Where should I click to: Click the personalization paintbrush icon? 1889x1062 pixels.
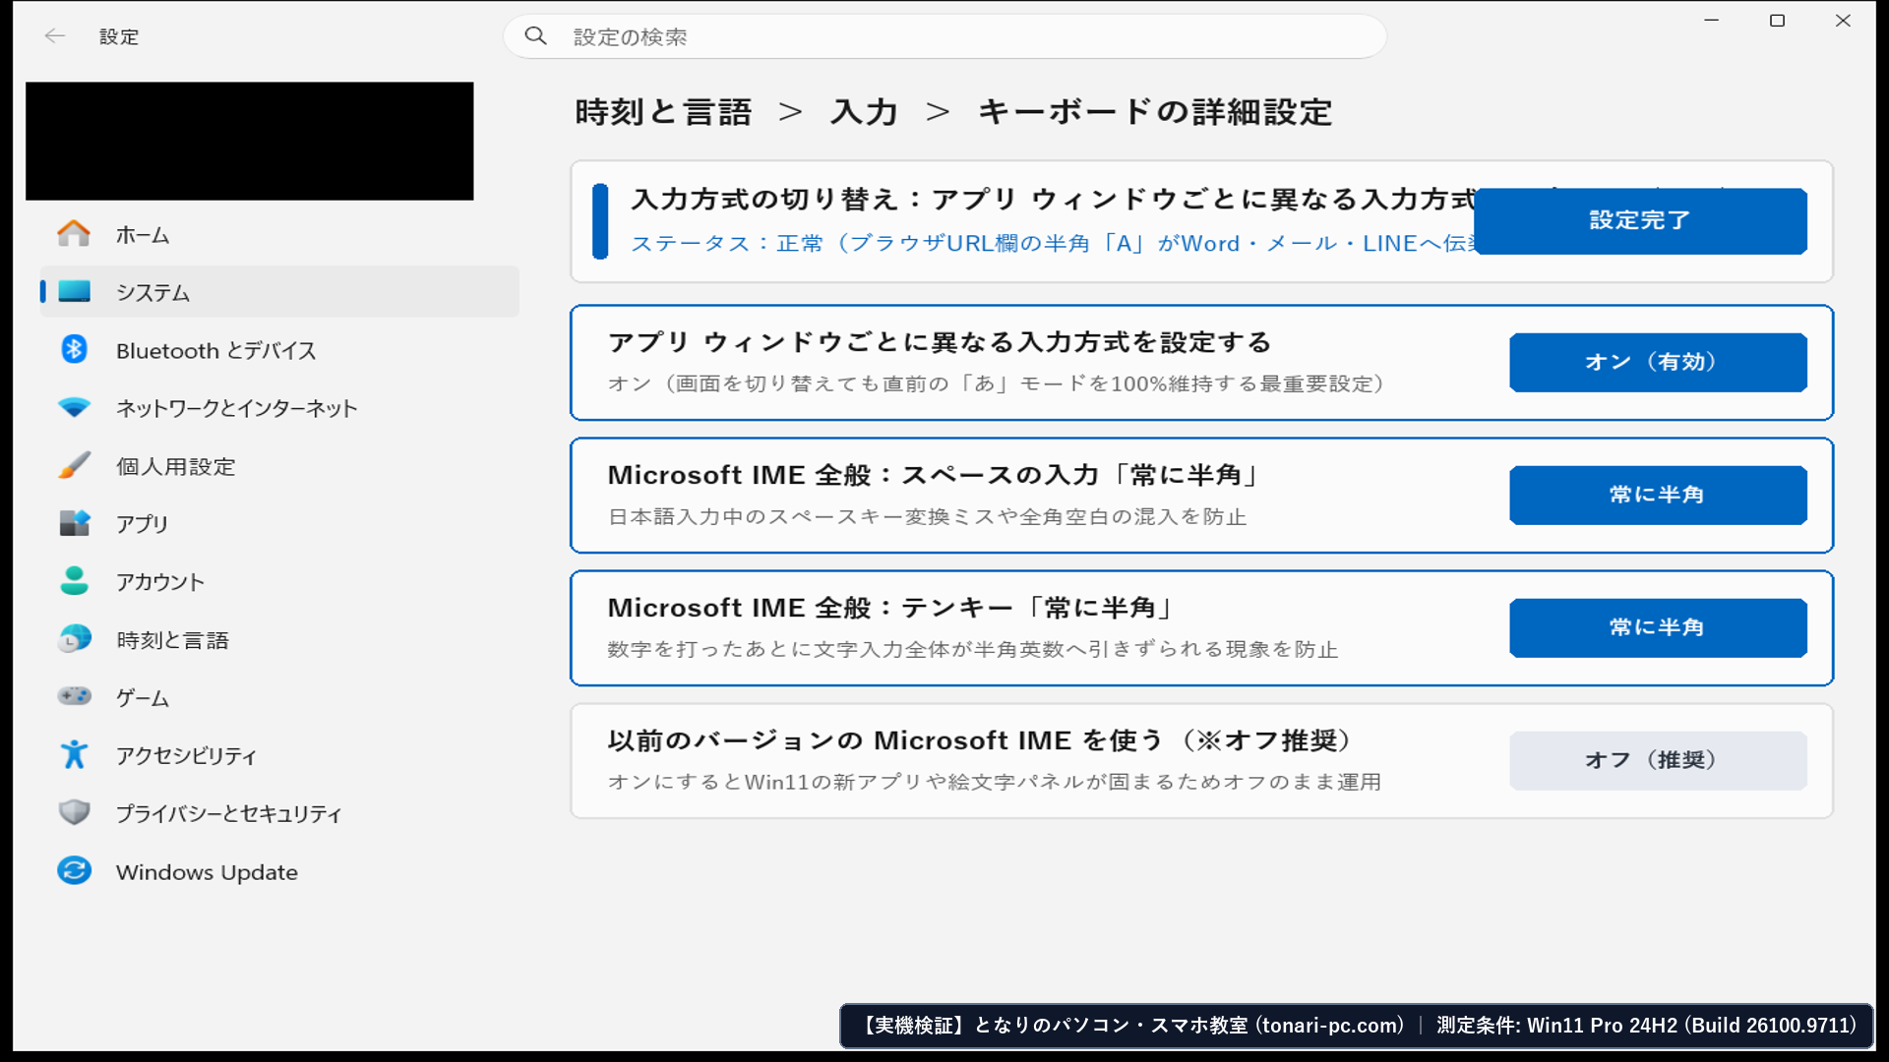tap(74, 466)
